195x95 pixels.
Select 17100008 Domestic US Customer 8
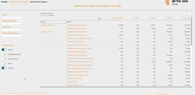[77, 52]
